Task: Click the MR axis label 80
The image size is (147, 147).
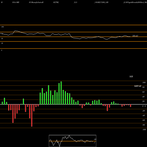Action: pyautogui.click(x=143, y=87)
